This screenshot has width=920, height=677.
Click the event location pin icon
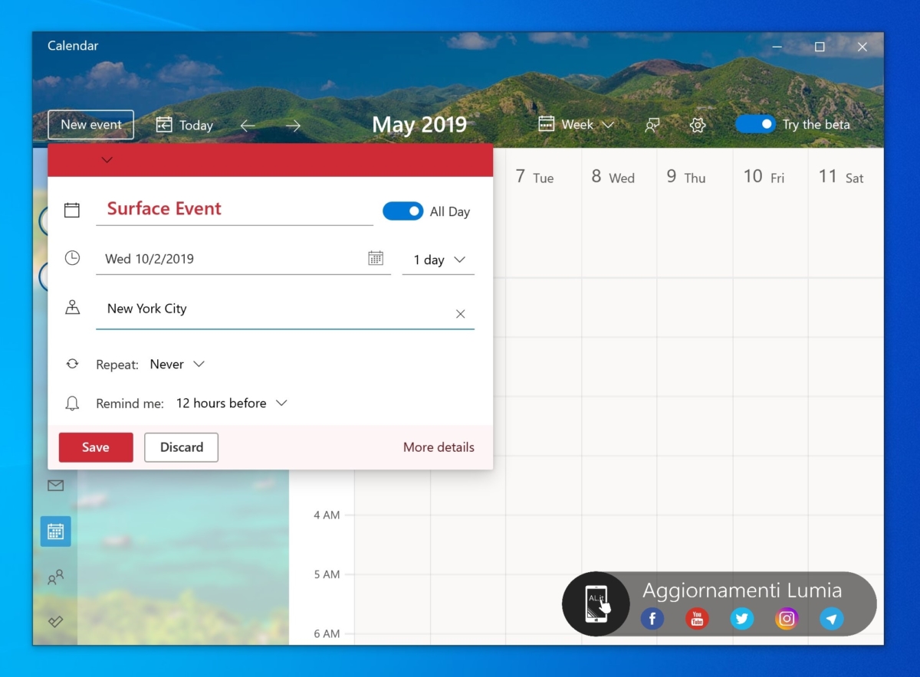pyautogui.click(x=72, y=306)
